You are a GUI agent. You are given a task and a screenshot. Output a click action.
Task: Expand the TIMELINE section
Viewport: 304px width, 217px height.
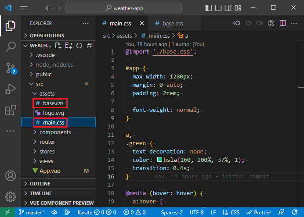[x=58, y=193]
